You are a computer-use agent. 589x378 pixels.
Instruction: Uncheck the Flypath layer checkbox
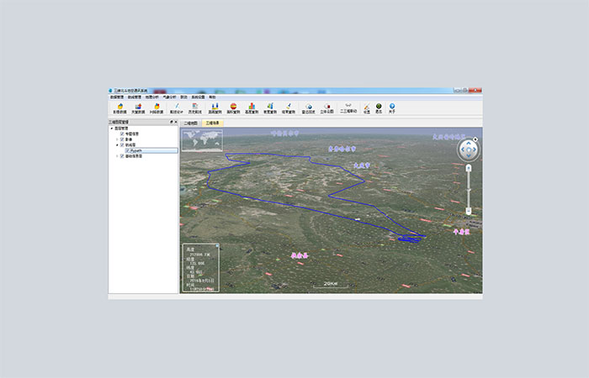(127, 150)
